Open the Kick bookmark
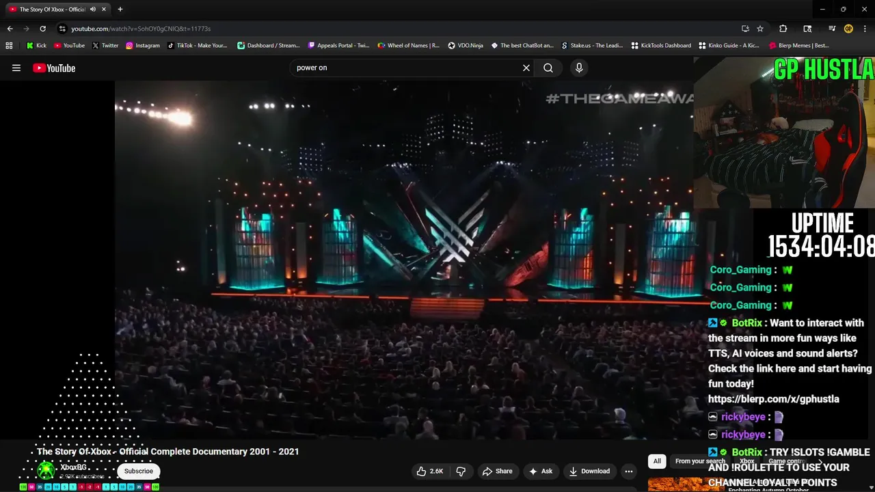875x492 pixels. (x=37, y=46)
